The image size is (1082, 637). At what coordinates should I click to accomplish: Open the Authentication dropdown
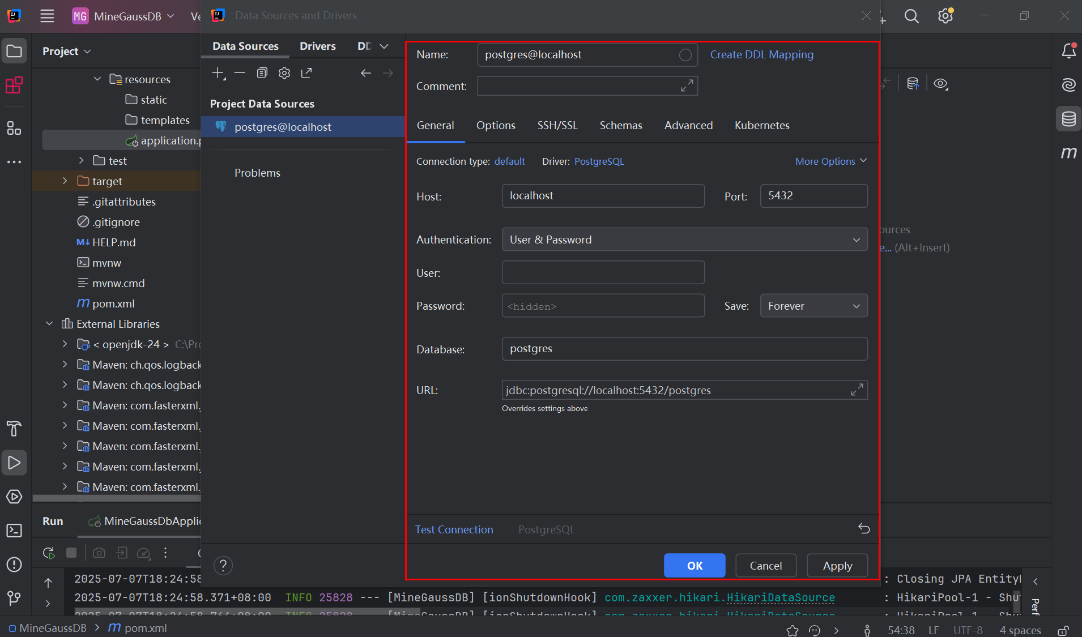[x=684, y=240]
